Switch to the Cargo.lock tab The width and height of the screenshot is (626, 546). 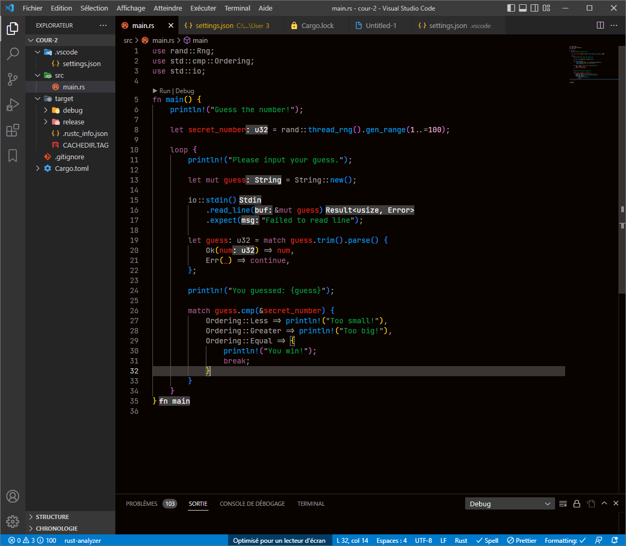[316, 25]
